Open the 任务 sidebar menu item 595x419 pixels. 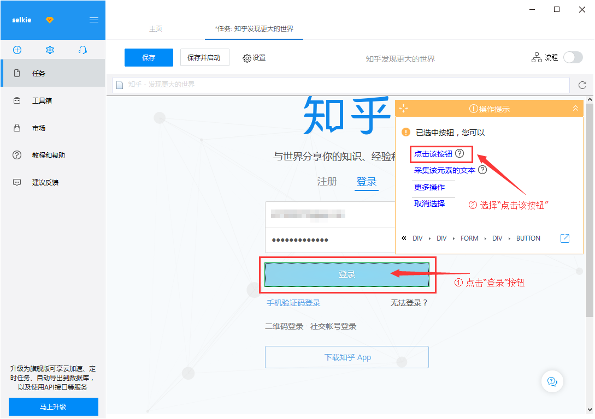[x=53, y=73]
